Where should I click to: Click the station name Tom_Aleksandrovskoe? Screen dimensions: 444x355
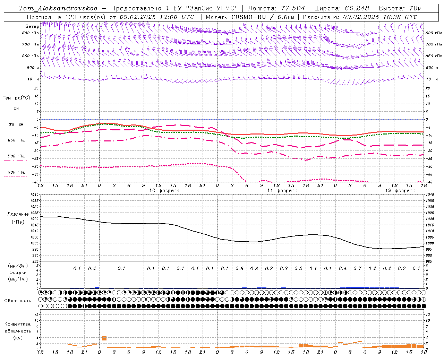tap(58, 8)
